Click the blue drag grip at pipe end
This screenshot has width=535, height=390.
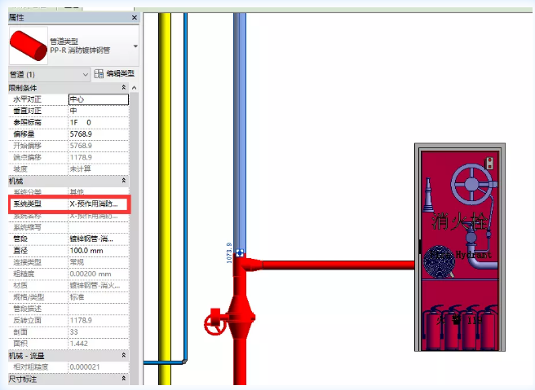coord(240,252)
